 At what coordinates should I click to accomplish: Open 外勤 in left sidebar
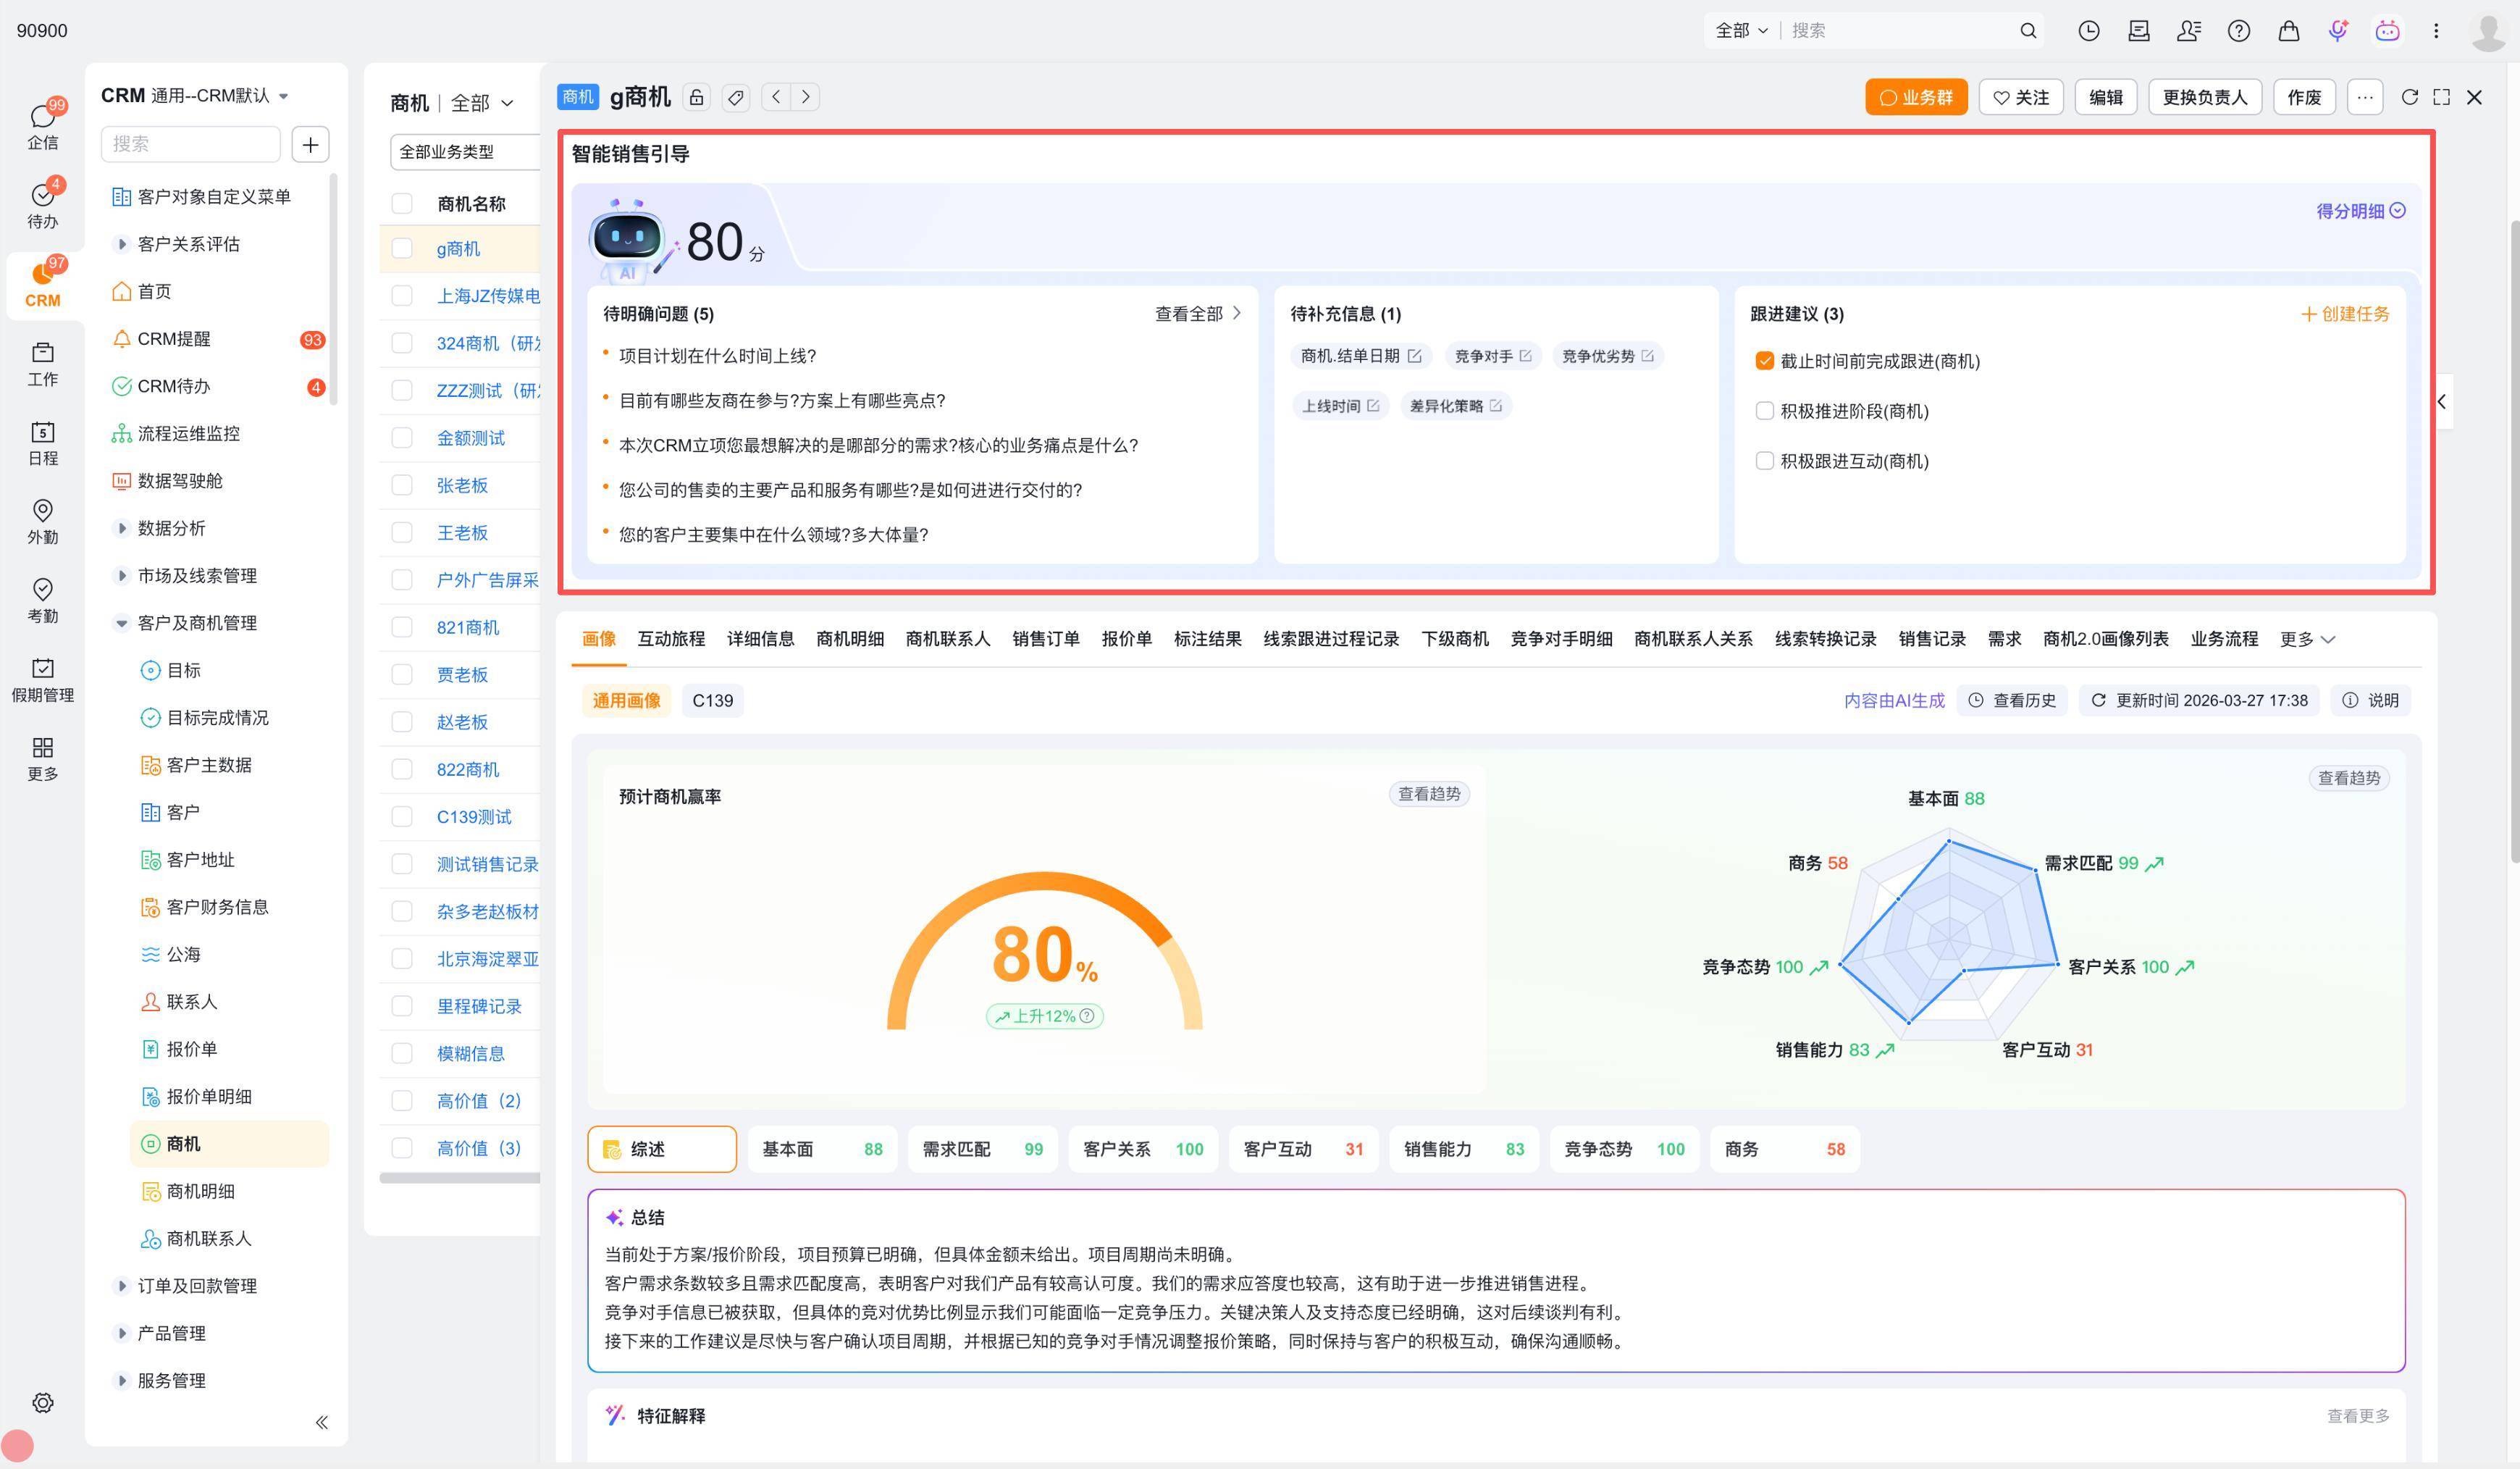coord(42,521)
